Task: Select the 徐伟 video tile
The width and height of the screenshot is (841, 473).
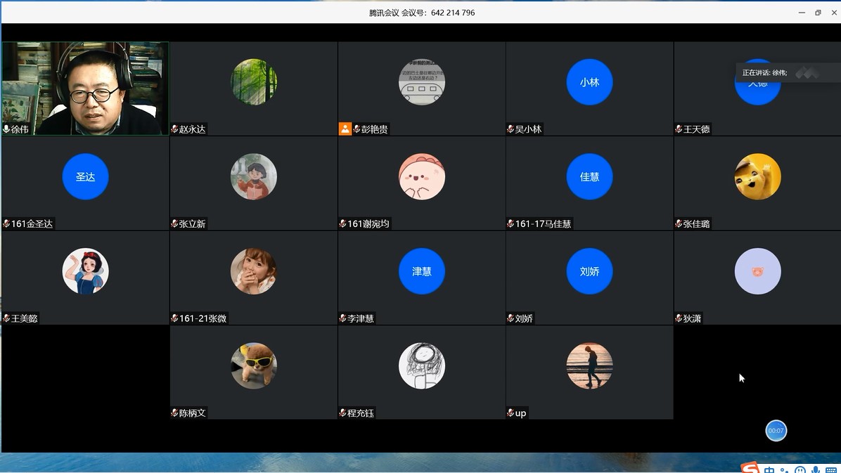Action: 85,88
